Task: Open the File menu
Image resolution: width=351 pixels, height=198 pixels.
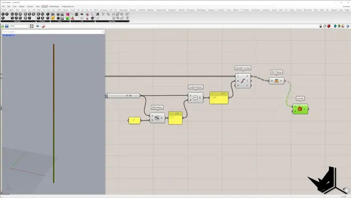Action: [4, 7]
